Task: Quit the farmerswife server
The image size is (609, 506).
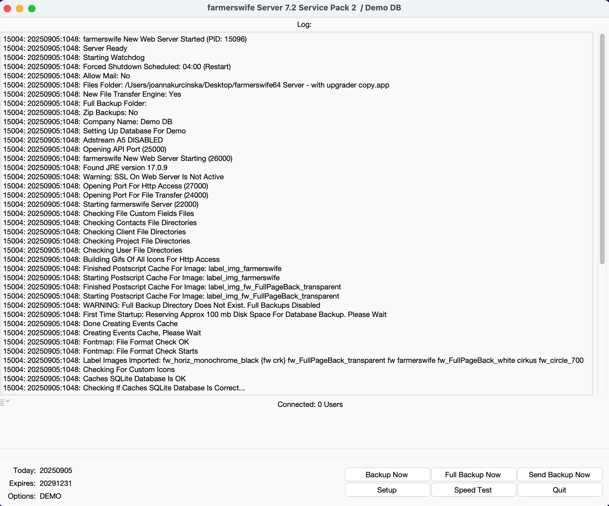Action: point(559,490)
